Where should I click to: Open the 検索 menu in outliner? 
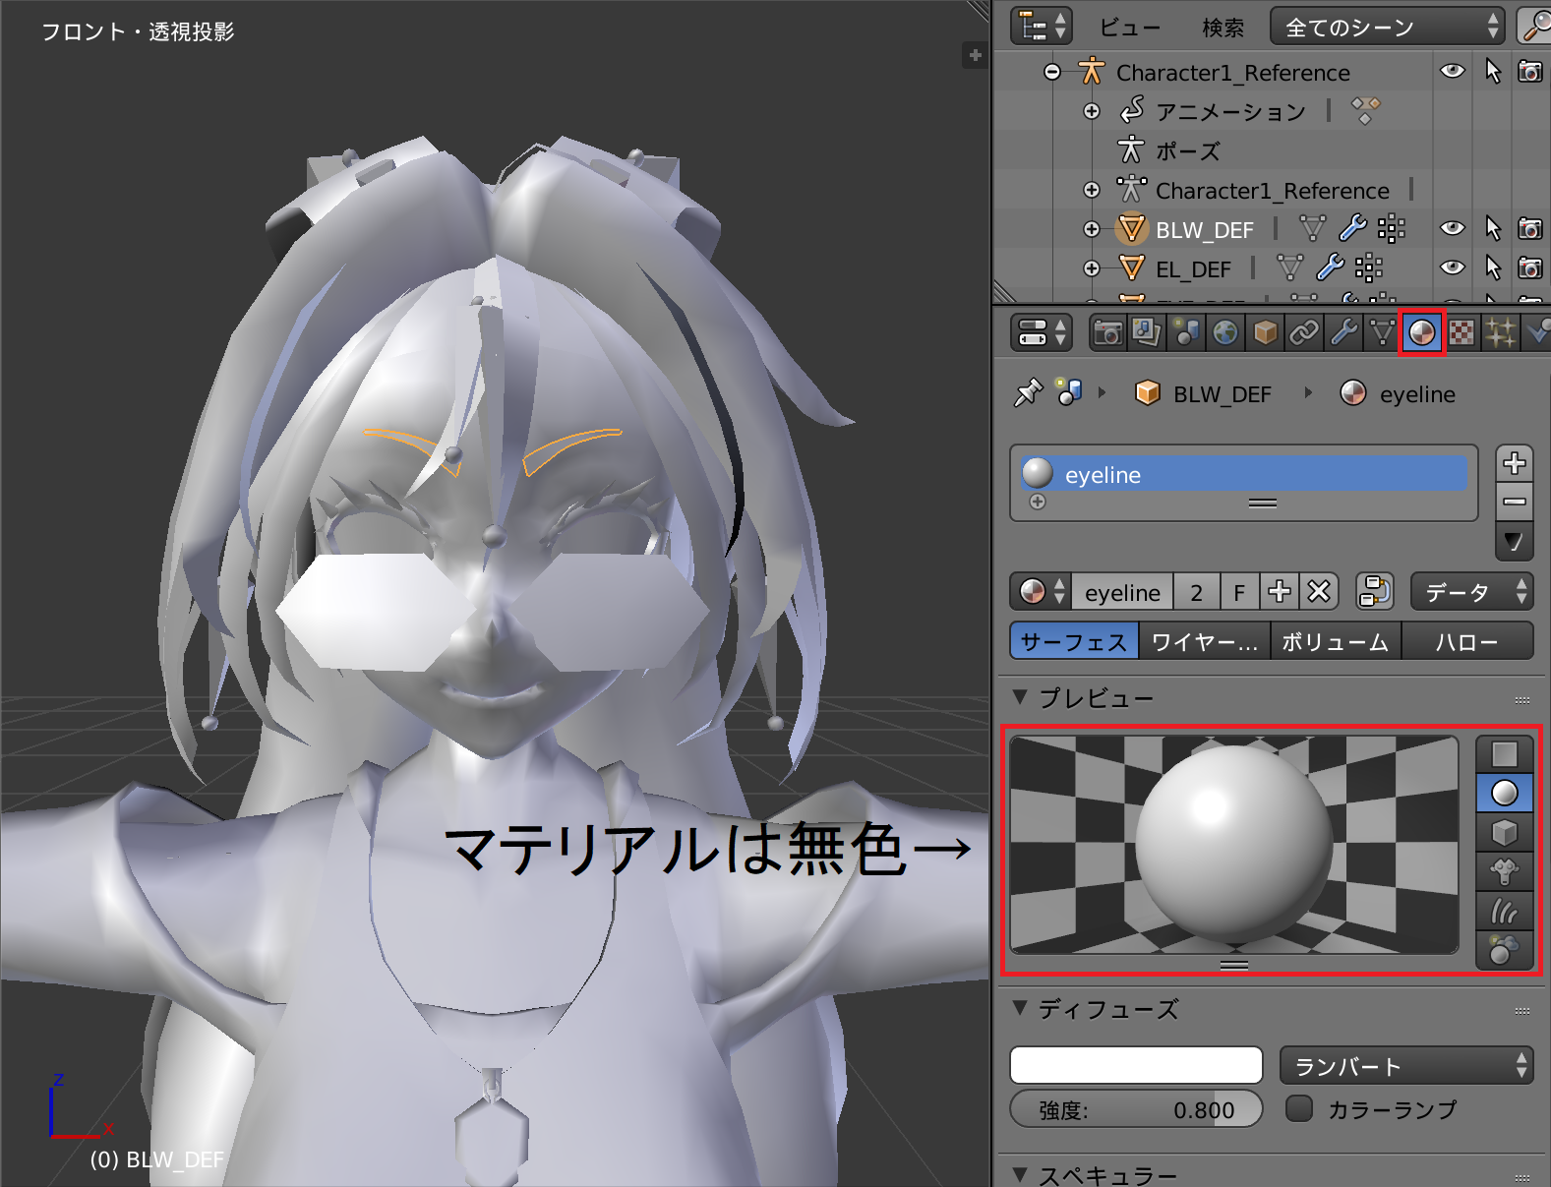(x=1223, y=28)
